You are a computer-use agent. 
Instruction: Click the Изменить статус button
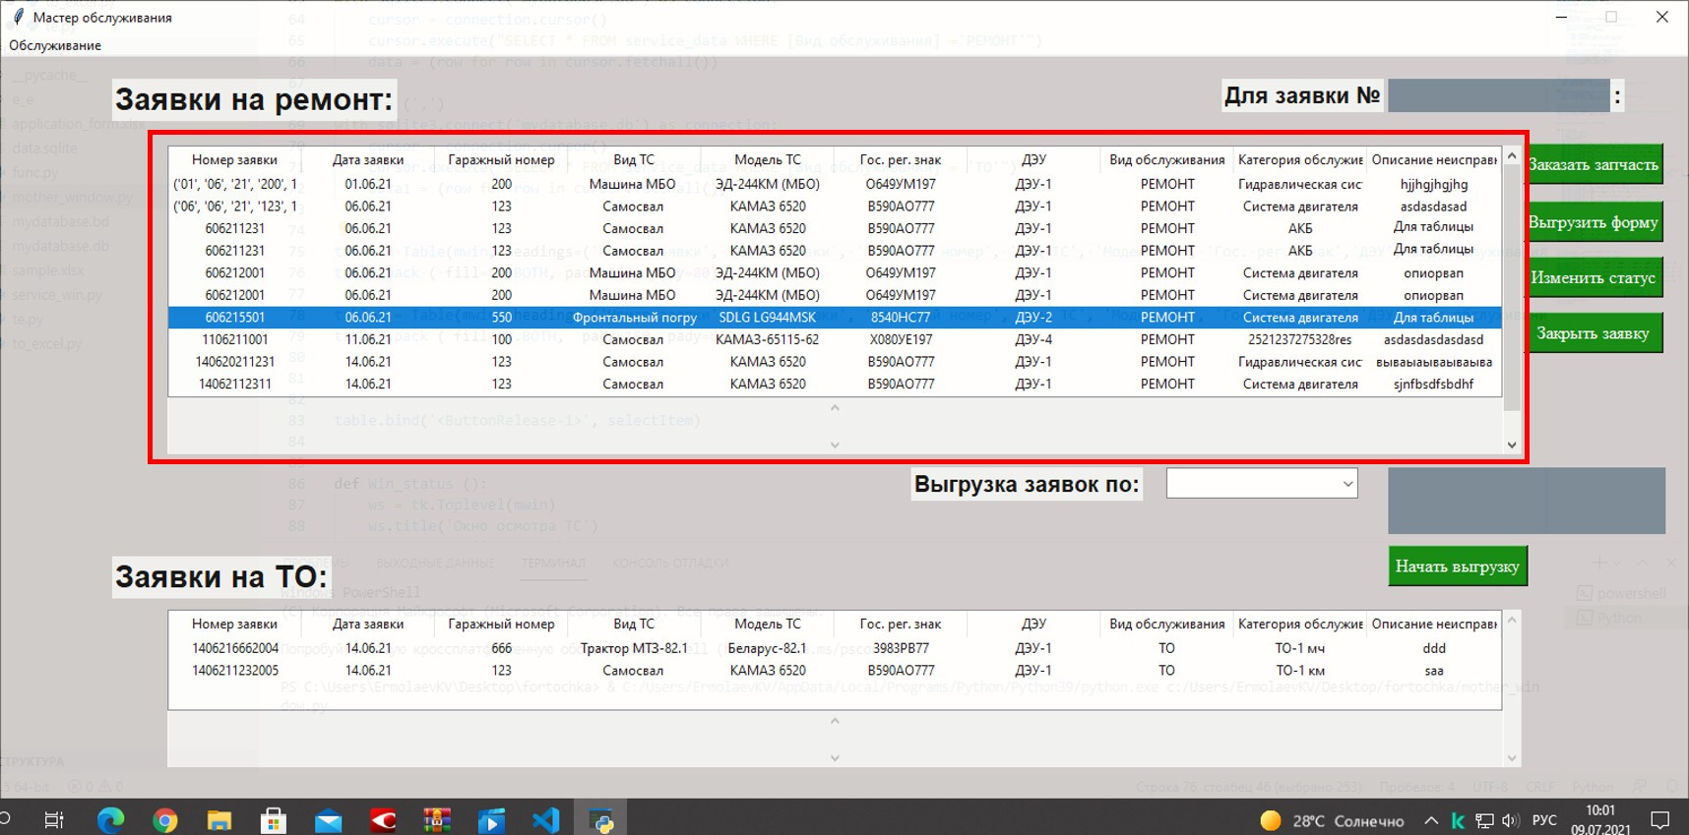coord(1593,277)
